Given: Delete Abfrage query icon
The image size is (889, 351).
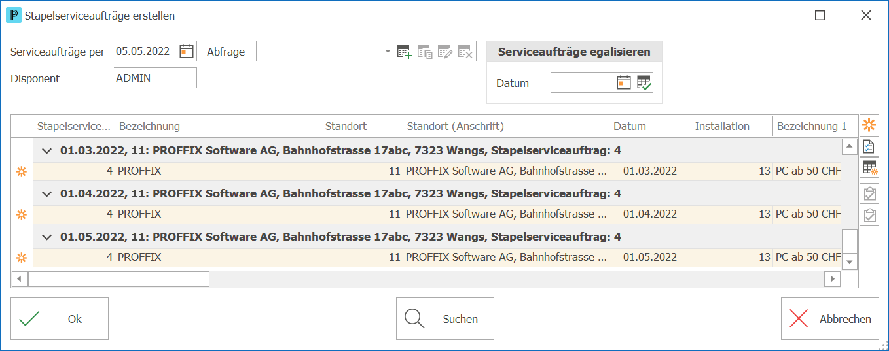Looking at the screenshot, I should [x=465, y=52].
